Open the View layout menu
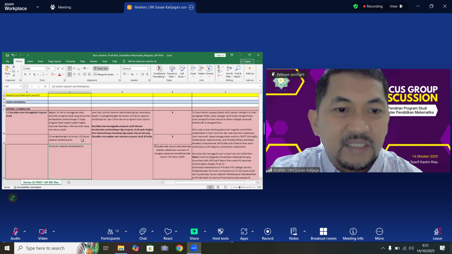This screenshot has width=452, height=254. (x=395, y=6)
